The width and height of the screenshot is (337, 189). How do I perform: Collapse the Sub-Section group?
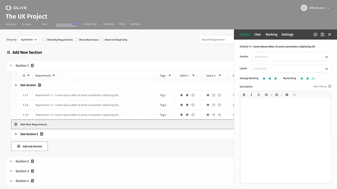click(16, 85)
